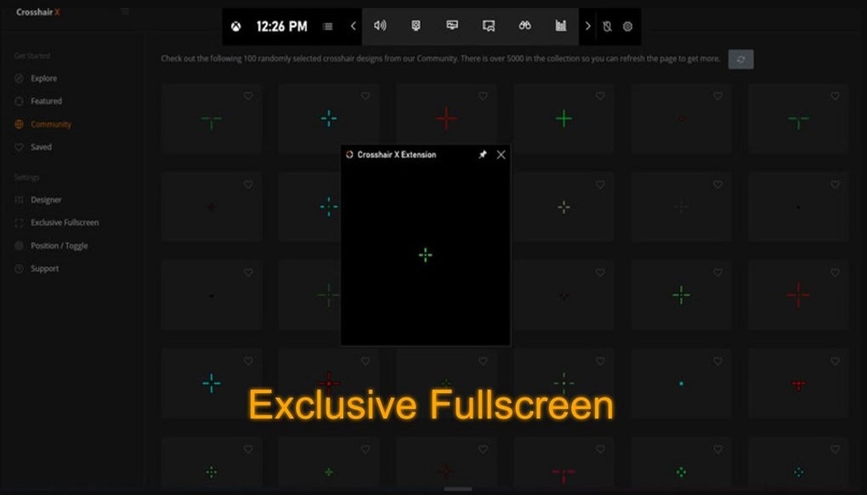This screenshot has height=495, width=867.
Task: Click the Explore sidebar icon
Action: [19, 78]
